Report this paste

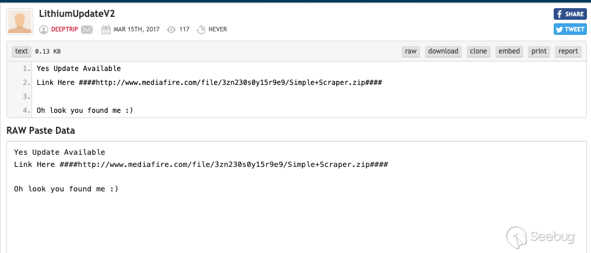pyautogui.click(x=568, y=51)
